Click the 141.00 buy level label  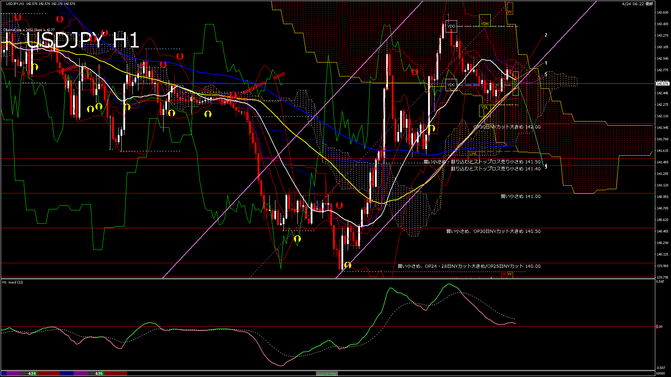point(520,197)
